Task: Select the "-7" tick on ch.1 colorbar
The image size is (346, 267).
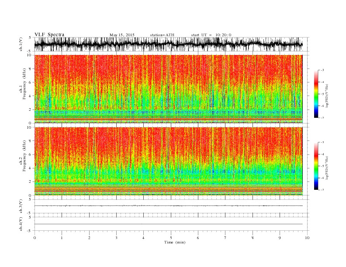Action: click(x=322, y=118)
